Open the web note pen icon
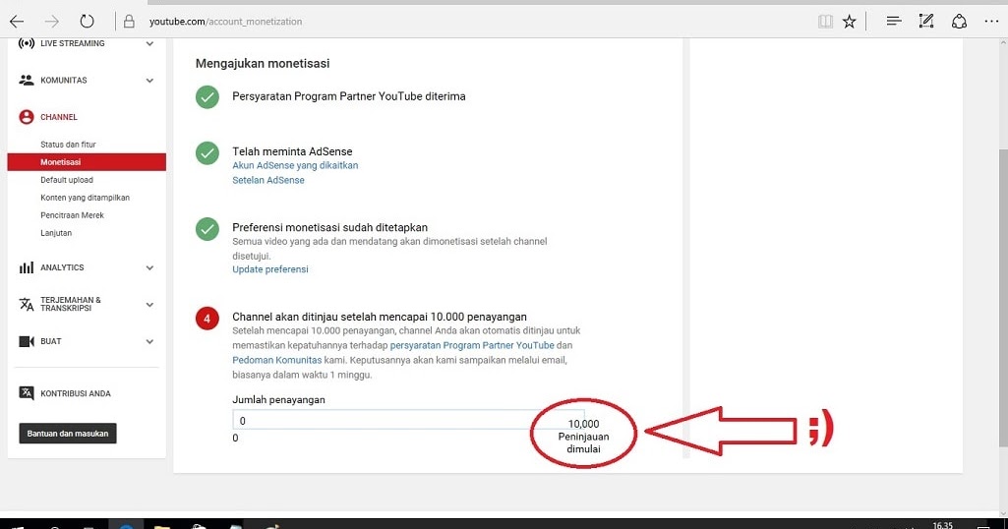 coord(925,22)
